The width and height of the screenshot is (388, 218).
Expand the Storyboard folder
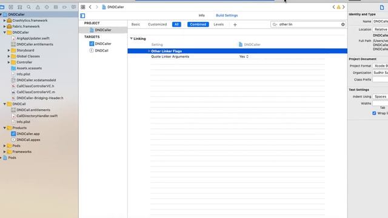pyautogui.click(x=8, y=50)
